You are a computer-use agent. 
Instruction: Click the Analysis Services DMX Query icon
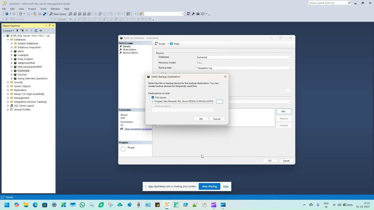(80, 14)
